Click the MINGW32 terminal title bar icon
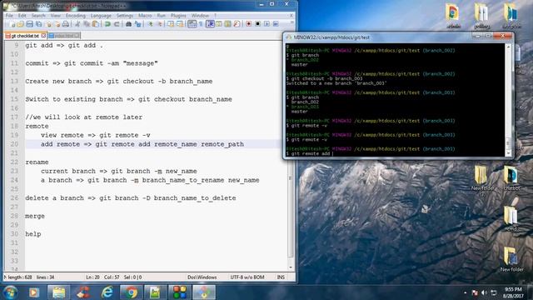This screenshot has width=533, height=300. coord(289,37)
